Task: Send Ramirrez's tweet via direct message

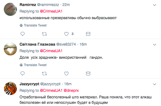Action: (88, 34)
